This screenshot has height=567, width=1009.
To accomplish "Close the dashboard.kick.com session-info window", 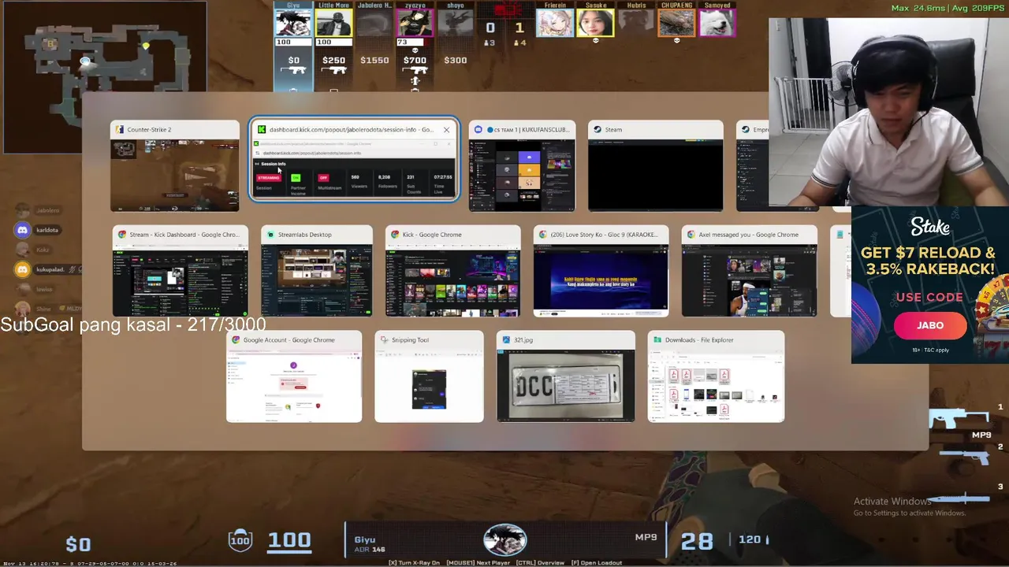I will click(446, 129).
